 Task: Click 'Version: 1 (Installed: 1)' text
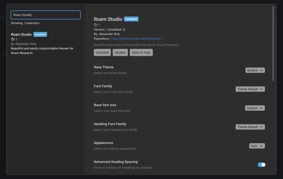coord(109,30)
